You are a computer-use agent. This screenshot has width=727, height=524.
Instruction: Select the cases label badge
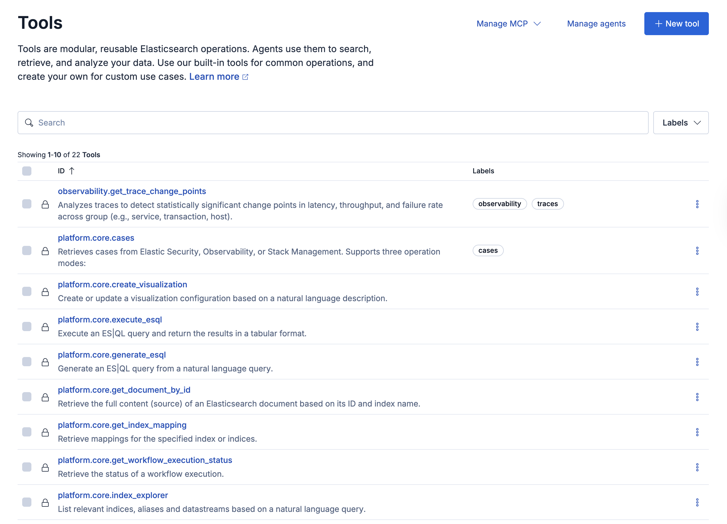[x=488, y=250]
